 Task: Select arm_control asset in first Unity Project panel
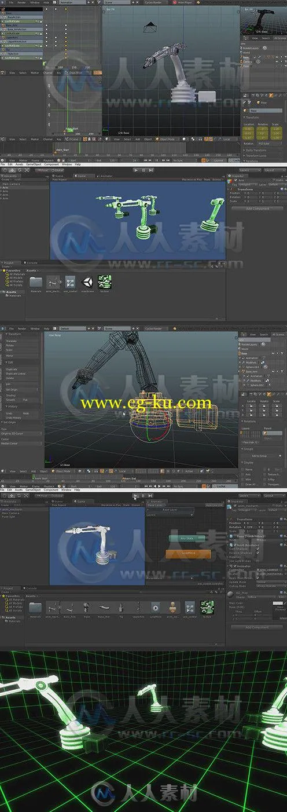pos(71,282)
